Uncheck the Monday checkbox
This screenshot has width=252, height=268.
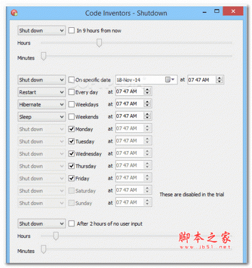71,129
